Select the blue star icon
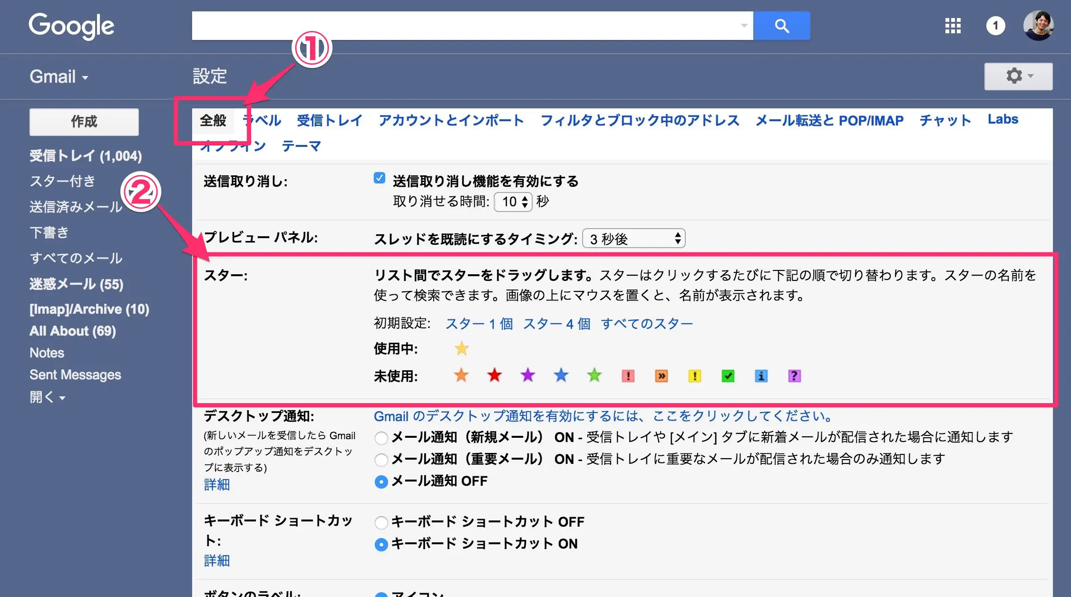Viewport: 1071px width, 597px height. pyautogui.click(x=561, y=376)
